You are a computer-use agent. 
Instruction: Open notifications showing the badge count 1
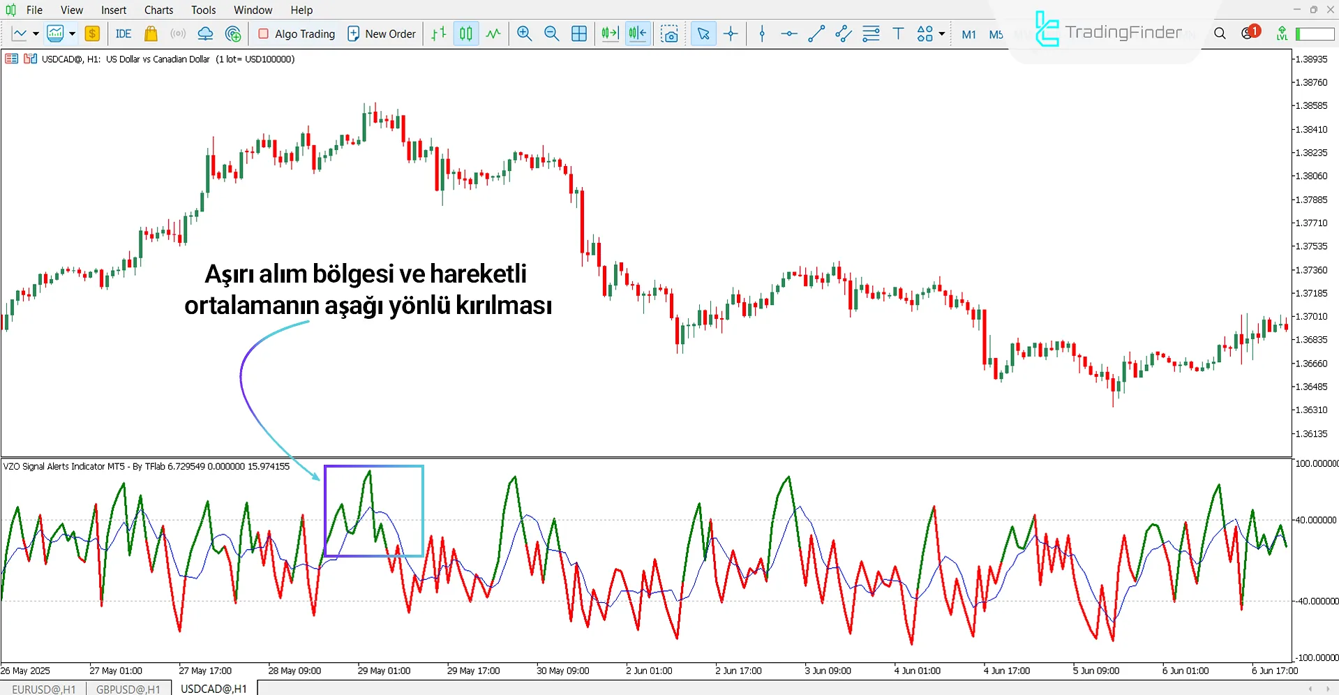(x=1248, y=33)
